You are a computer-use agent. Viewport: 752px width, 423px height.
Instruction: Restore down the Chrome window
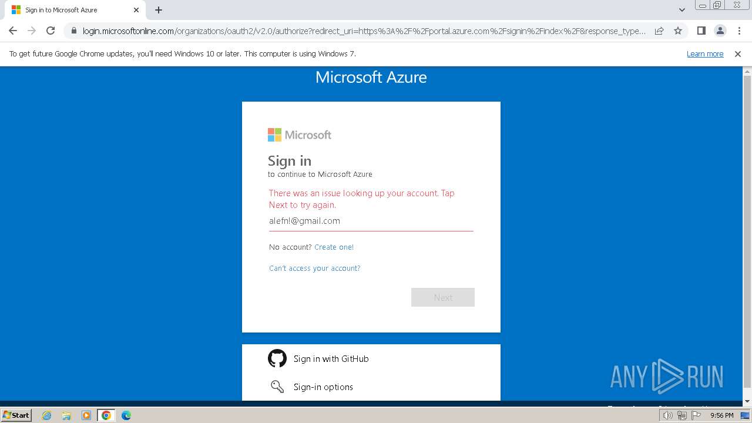tap(717, 5)
